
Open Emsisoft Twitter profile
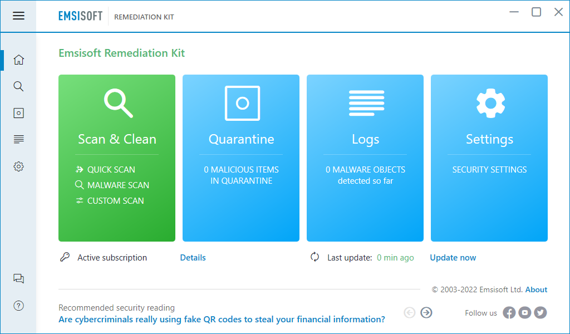point(540,312)
